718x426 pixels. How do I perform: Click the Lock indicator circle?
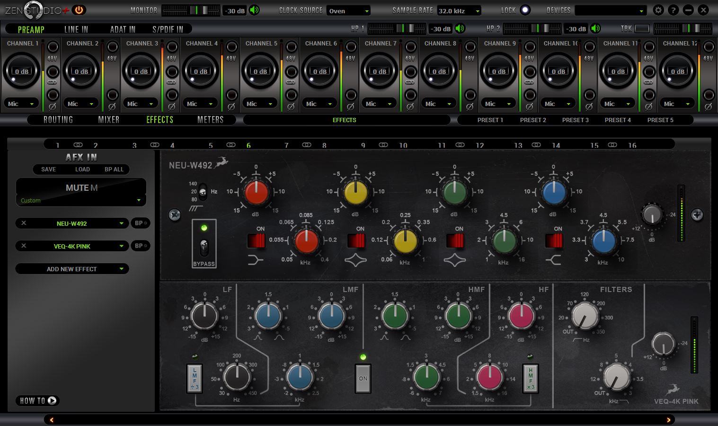pos(525,10)
